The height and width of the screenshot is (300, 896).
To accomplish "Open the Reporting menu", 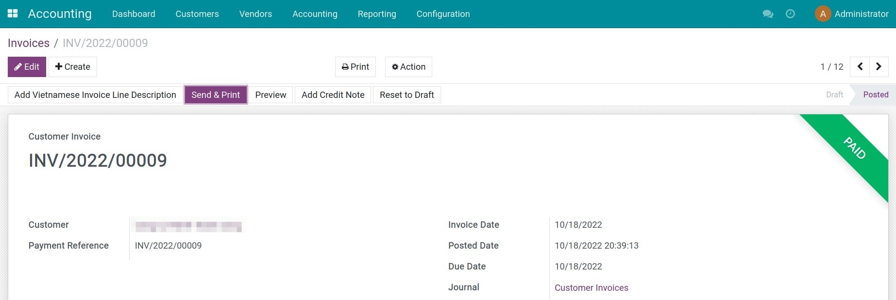I will pyautogui.click(x=377, y=14).
